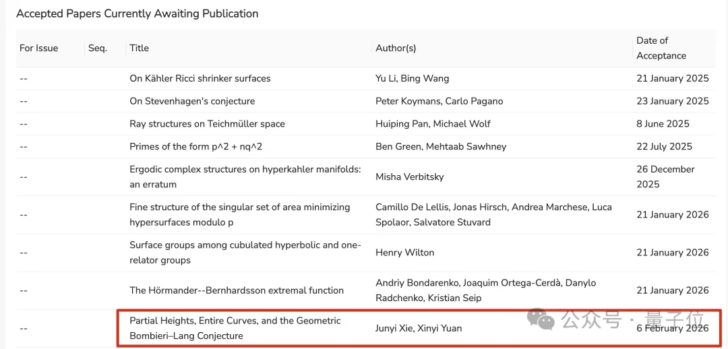Click 'Partial Heights, Entire Curves' highlighted title
Screen dimensions: 728x349
[x=235, y=328]
